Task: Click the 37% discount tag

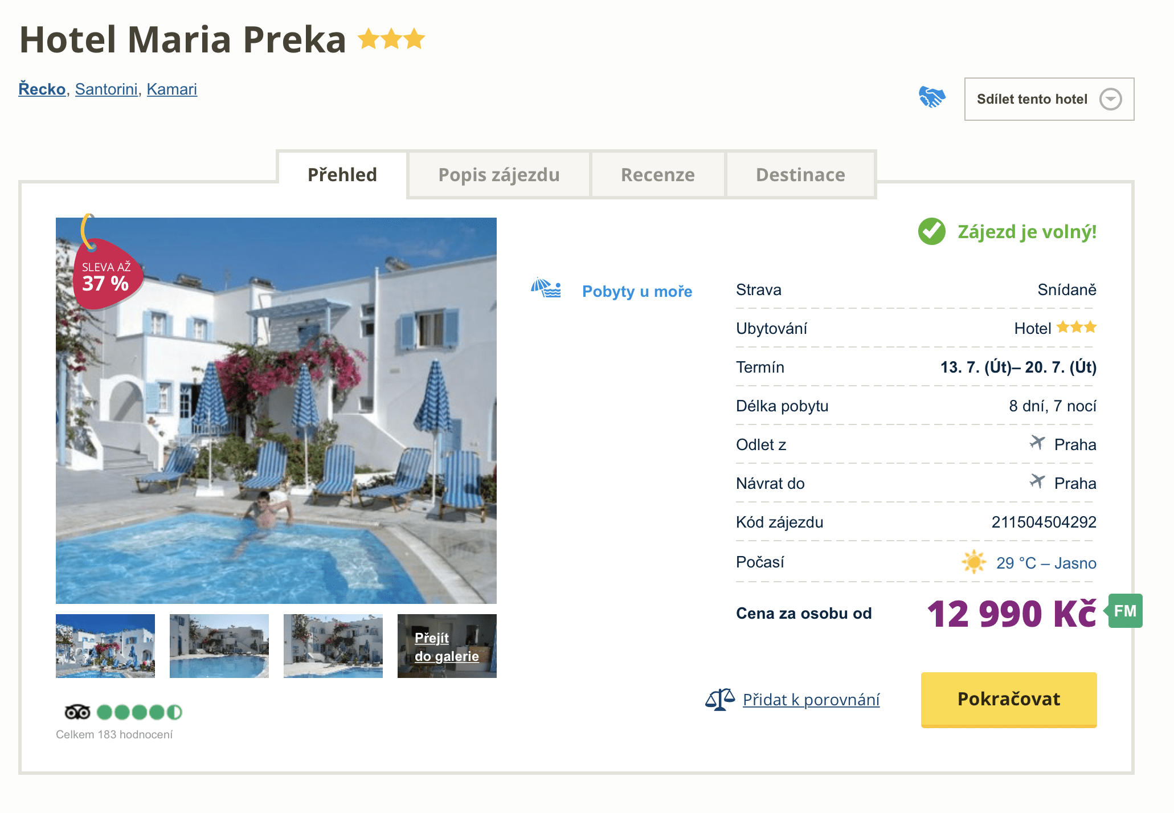Action: pyautogui.click(x=107, y=276)
